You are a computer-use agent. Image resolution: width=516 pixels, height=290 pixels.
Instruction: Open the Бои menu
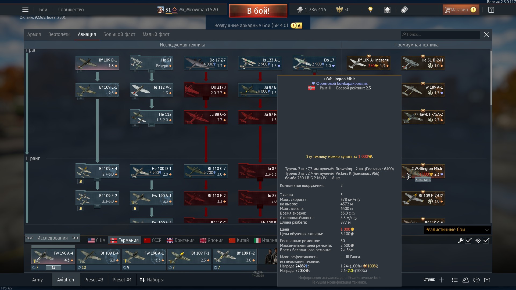click(43, 10)
